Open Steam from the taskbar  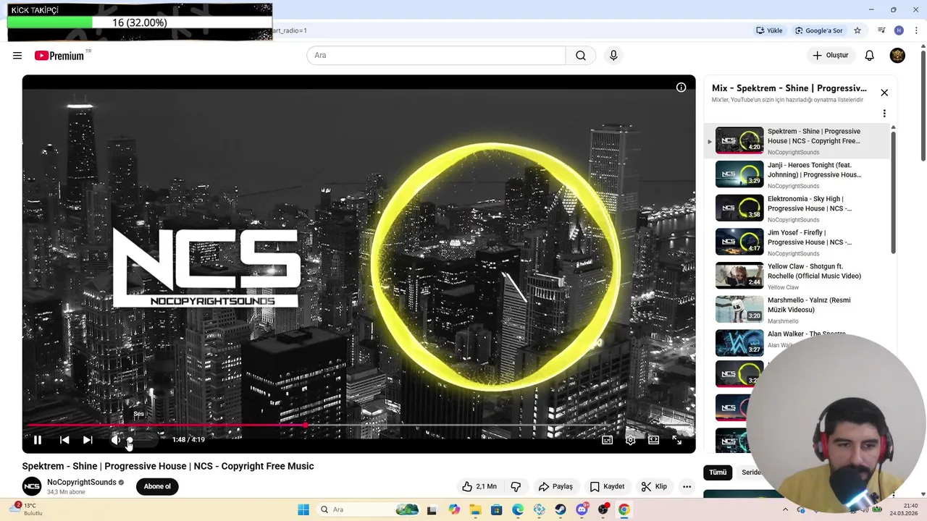561,509
